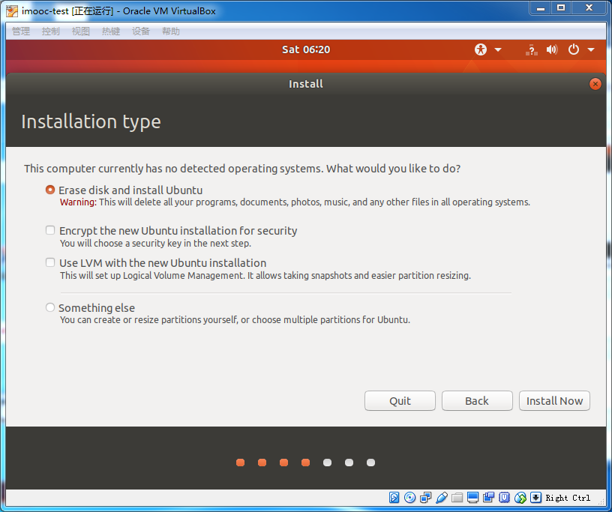Open the 帮助 menu
The width and height of the screenshot is (612, 512).
click(171, 31)
